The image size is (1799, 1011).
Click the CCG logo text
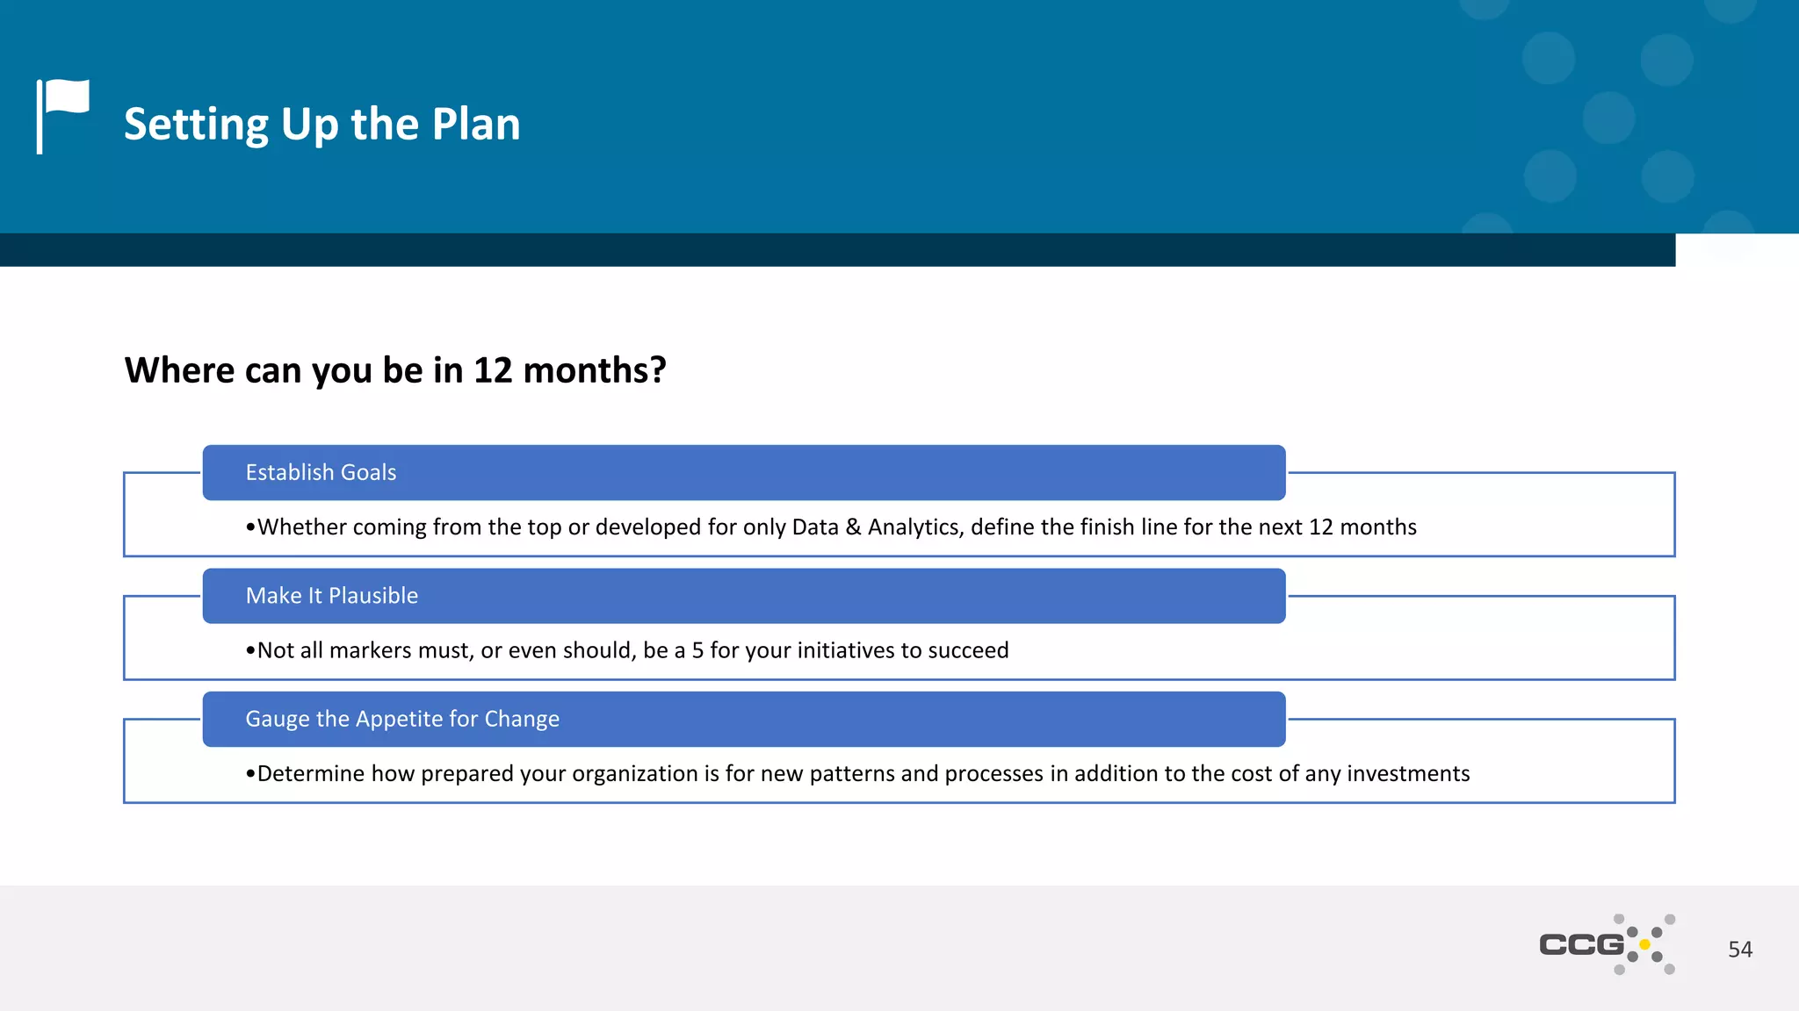1581,945
